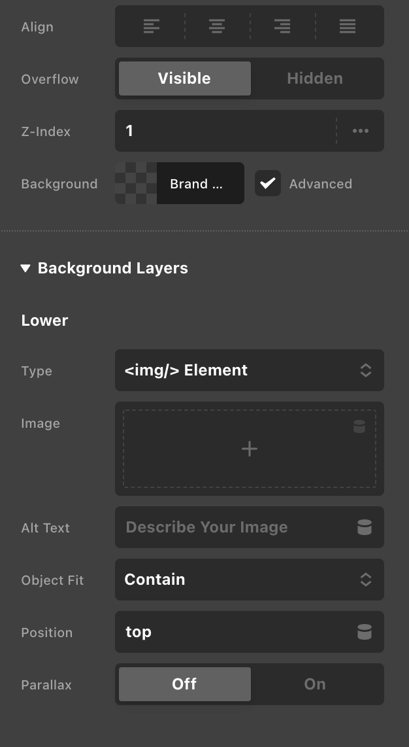Turn Parallax On

click(315, 684)
